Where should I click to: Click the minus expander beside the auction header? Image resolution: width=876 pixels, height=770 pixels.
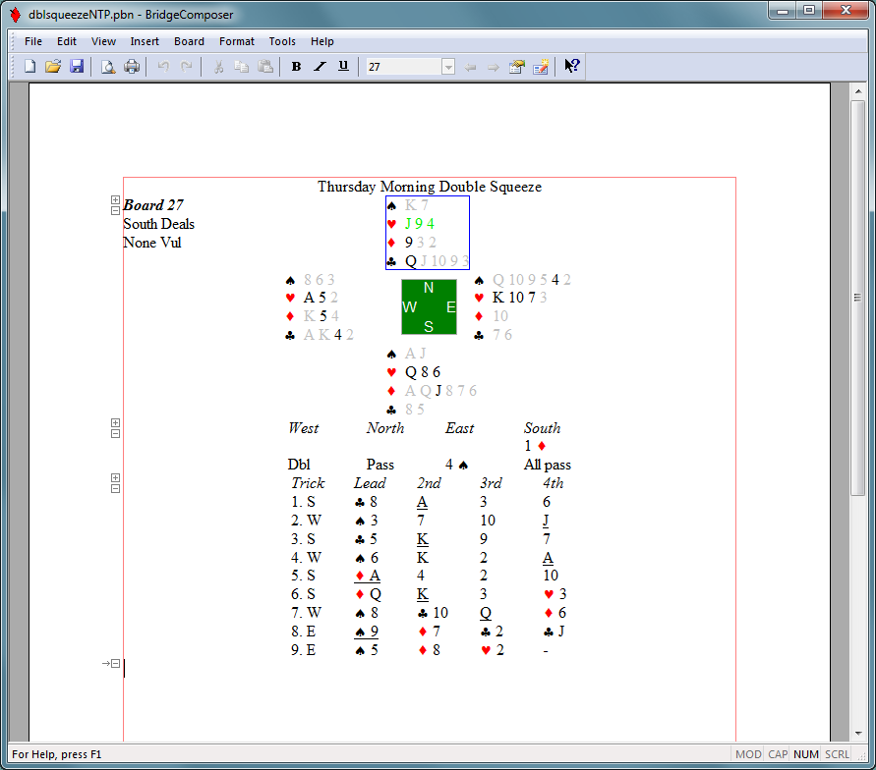(x=115, y=433)
